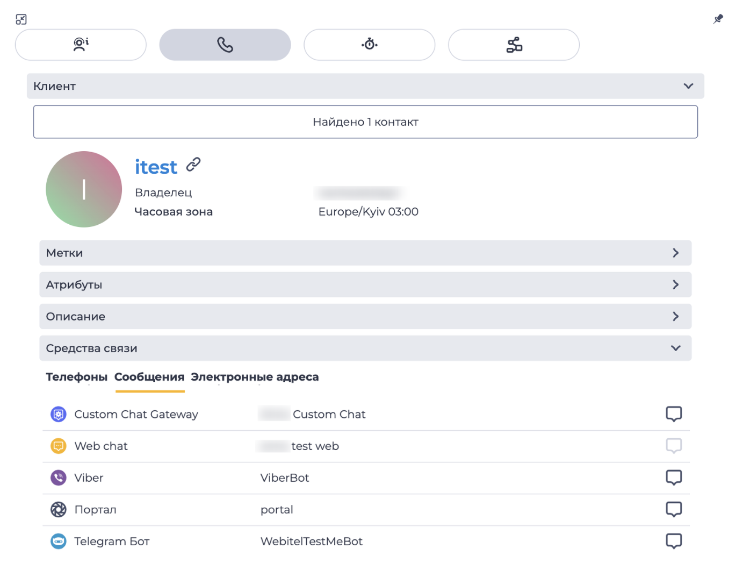Click the pin icon at top right
Screen dimensions: 736x570
pos(718,19)
